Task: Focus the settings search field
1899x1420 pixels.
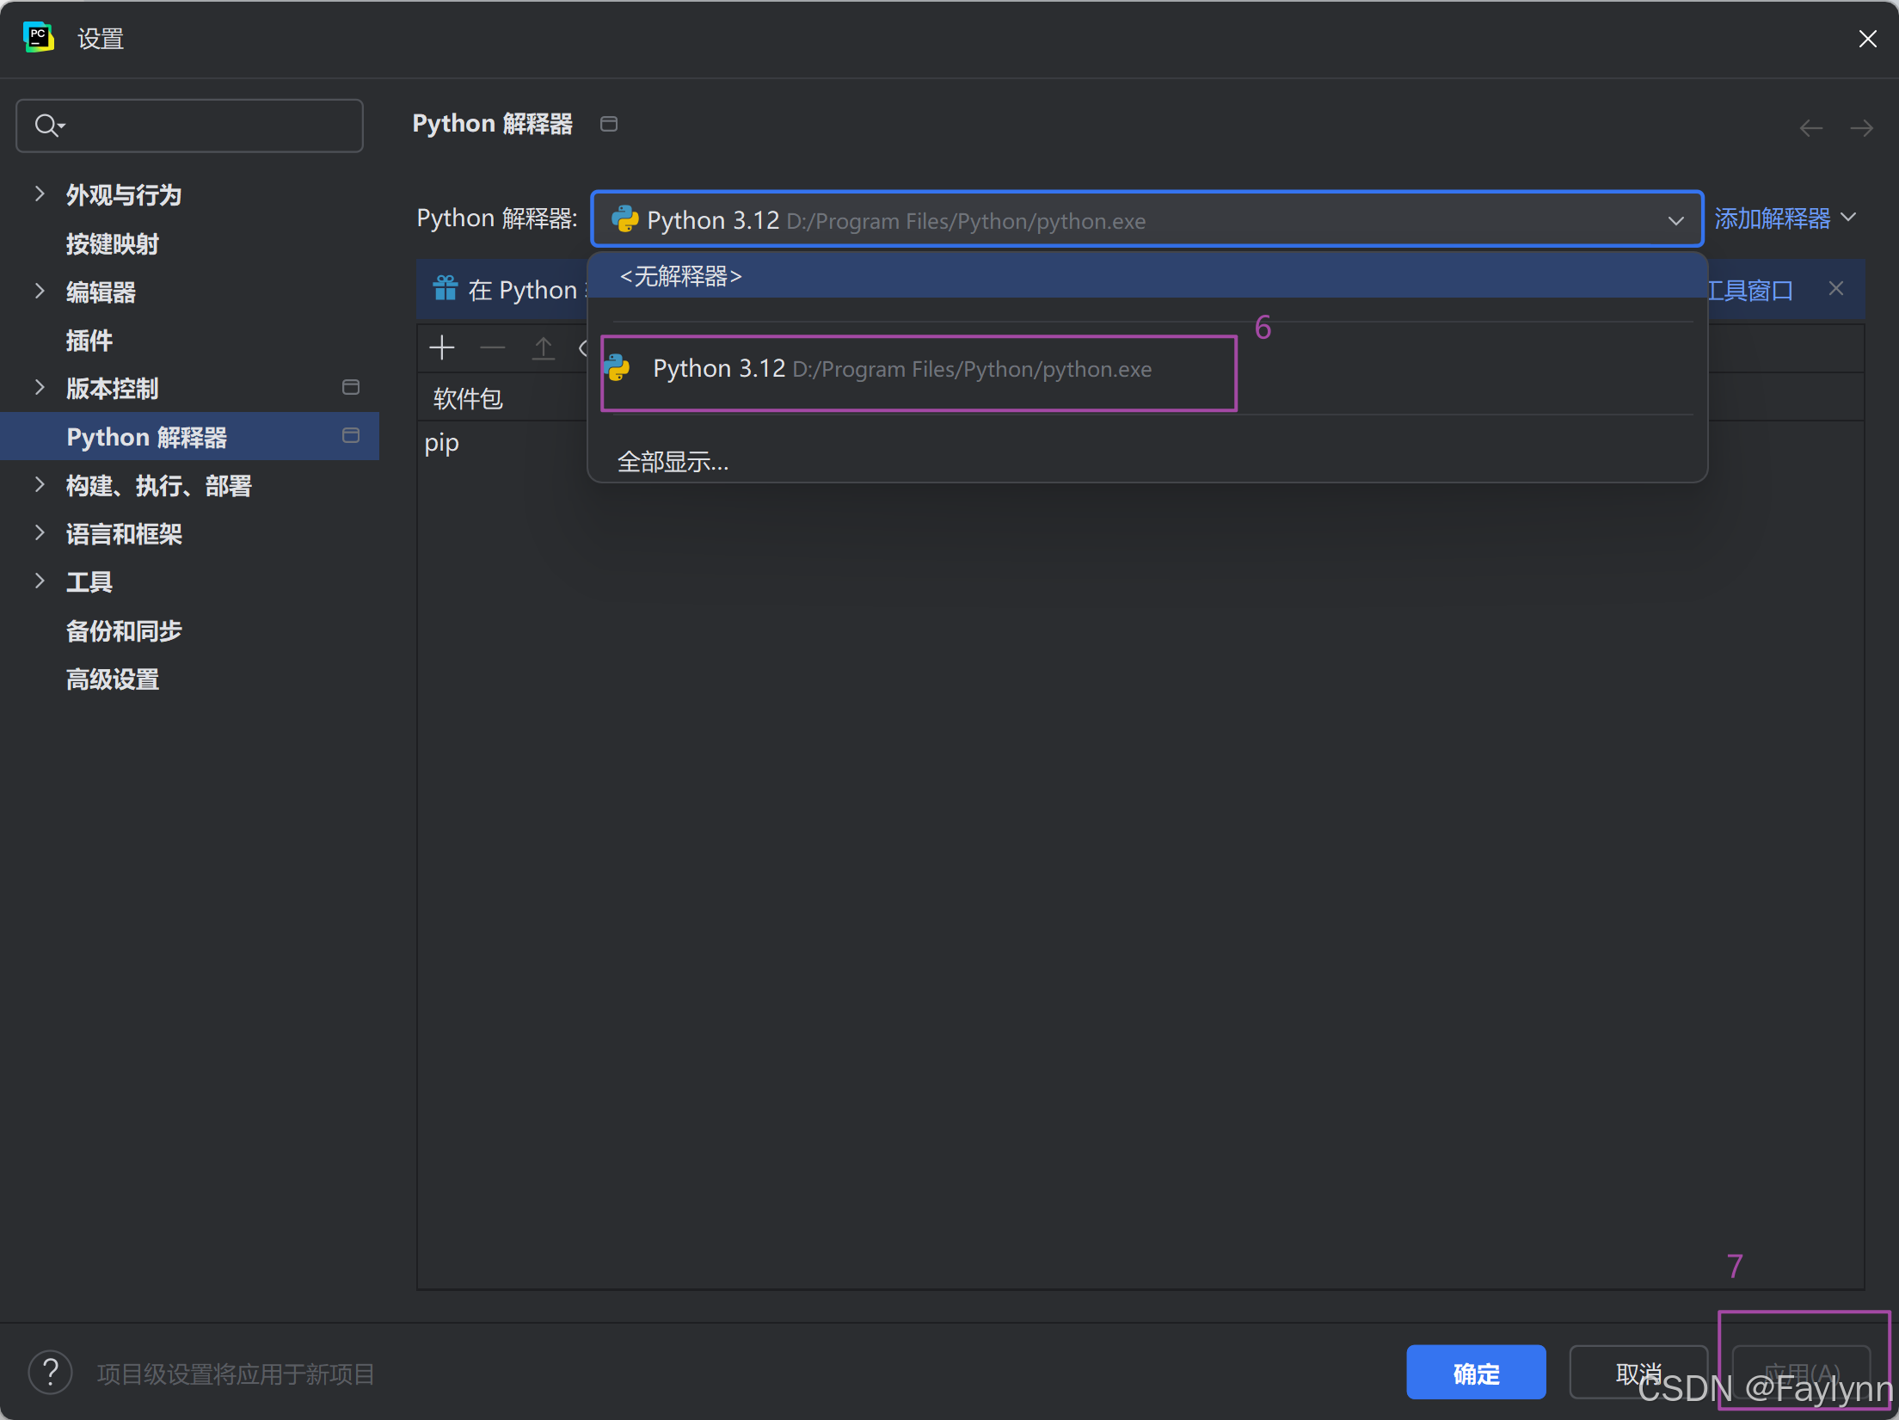Action: (206, 126)
